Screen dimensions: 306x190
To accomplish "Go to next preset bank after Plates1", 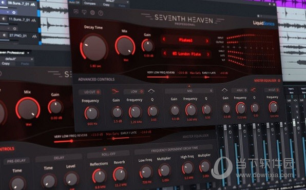I will click(207, 41).
